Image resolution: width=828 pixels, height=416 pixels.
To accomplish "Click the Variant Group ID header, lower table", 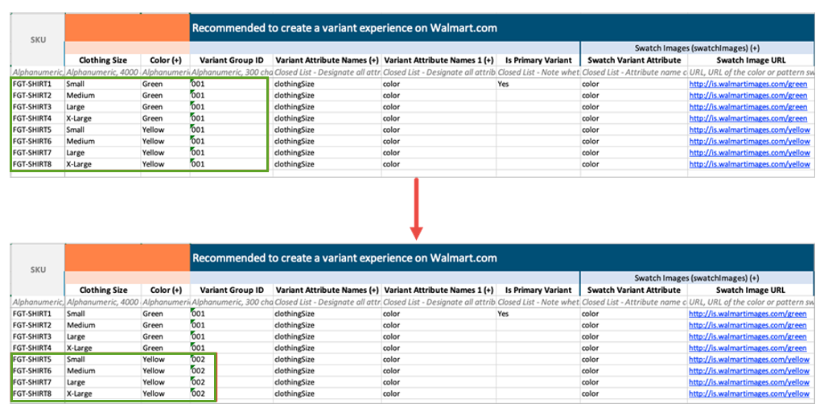I will tap(231, 290).
